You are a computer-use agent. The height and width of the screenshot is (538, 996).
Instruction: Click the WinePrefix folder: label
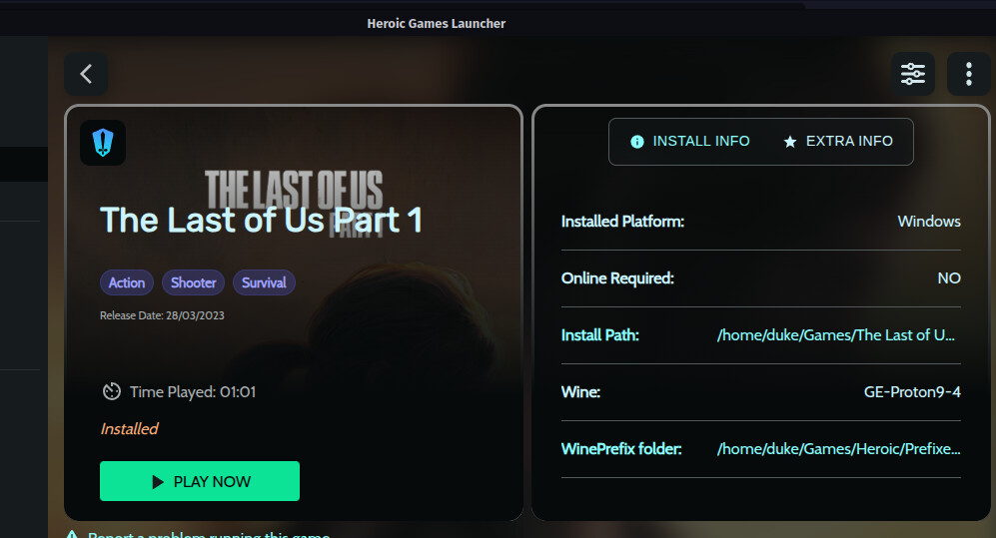tap(621, 448)
